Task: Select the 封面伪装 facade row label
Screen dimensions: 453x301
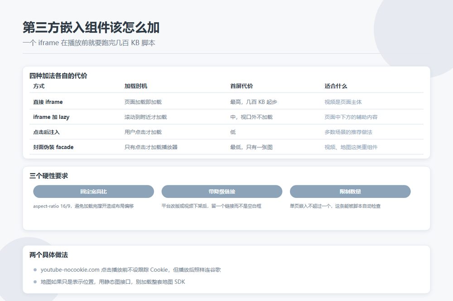Action: (53, 147)
